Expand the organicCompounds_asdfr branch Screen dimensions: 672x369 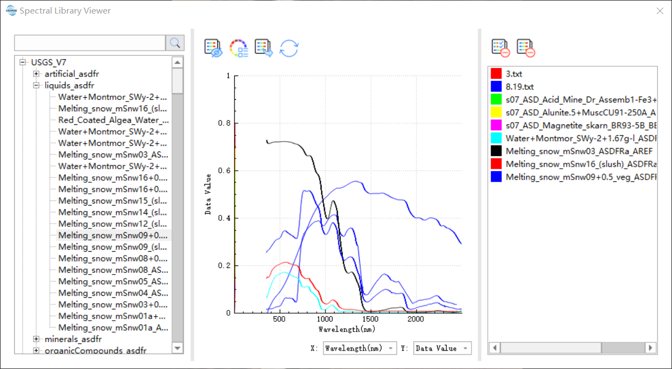click(x=35, y=351)
